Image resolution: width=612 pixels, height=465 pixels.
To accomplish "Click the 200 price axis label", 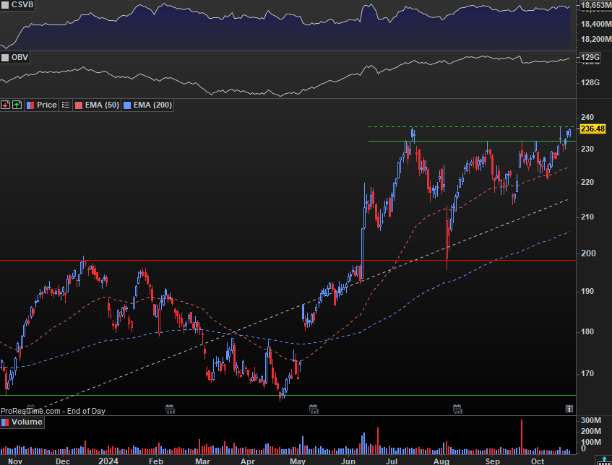I will click(x=588, y=253).
